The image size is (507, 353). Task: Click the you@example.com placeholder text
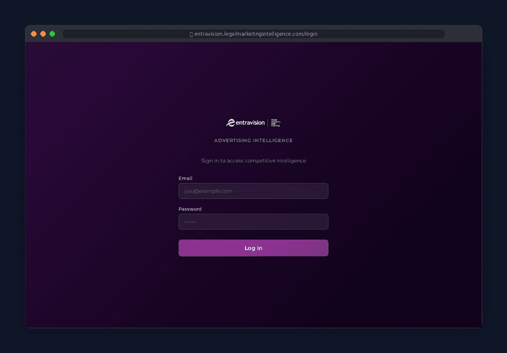(208, 191)
